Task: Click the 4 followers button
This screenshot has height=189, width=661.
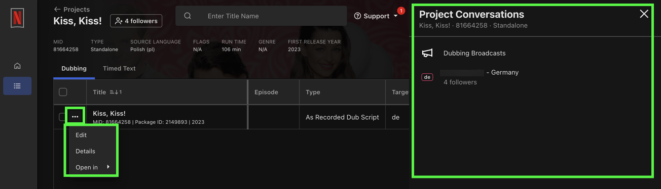Action: coord(136,21)
